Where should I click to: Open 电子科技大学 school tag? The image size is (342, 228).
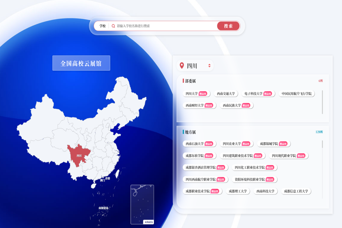258,94
